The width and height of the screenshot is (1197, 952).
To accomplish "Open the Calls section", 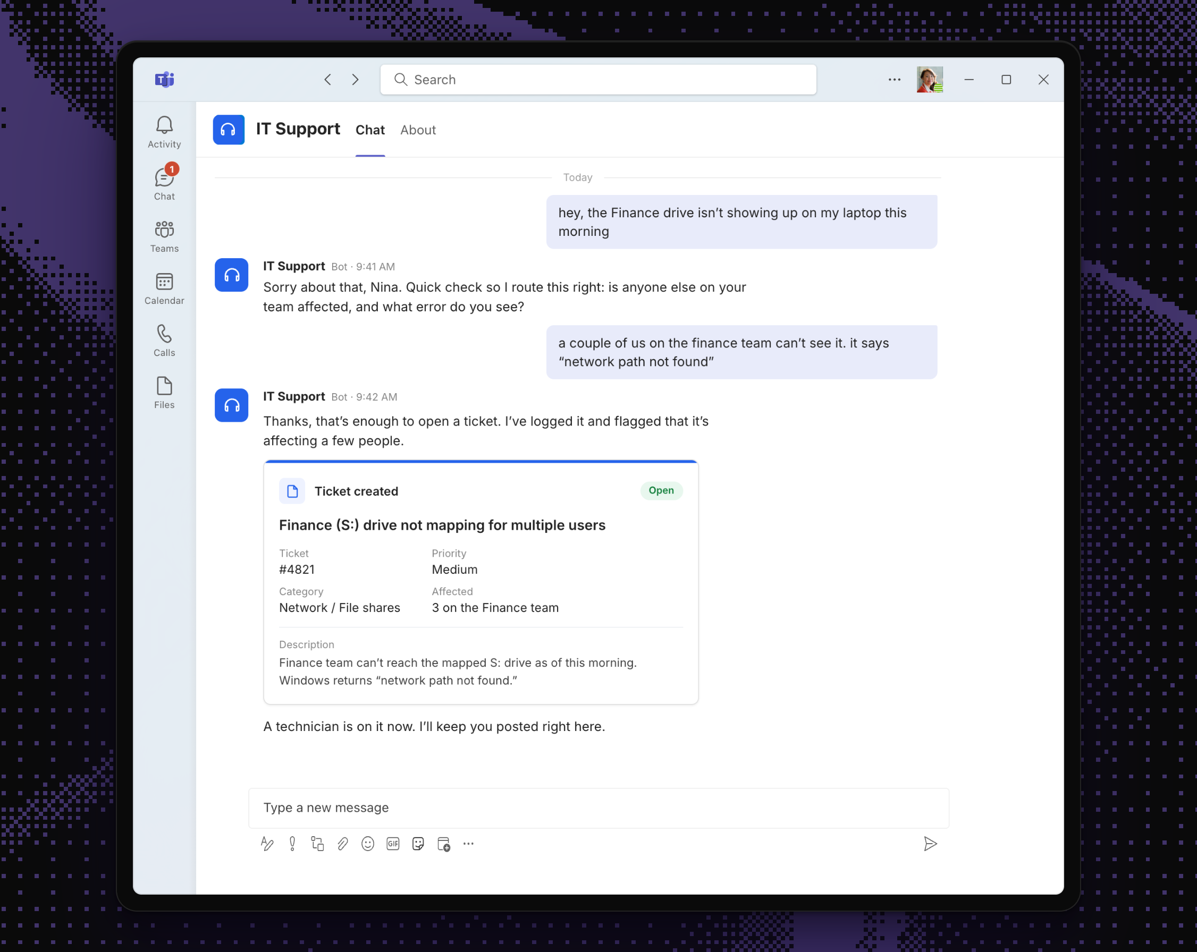I will [x=164, y=341].
